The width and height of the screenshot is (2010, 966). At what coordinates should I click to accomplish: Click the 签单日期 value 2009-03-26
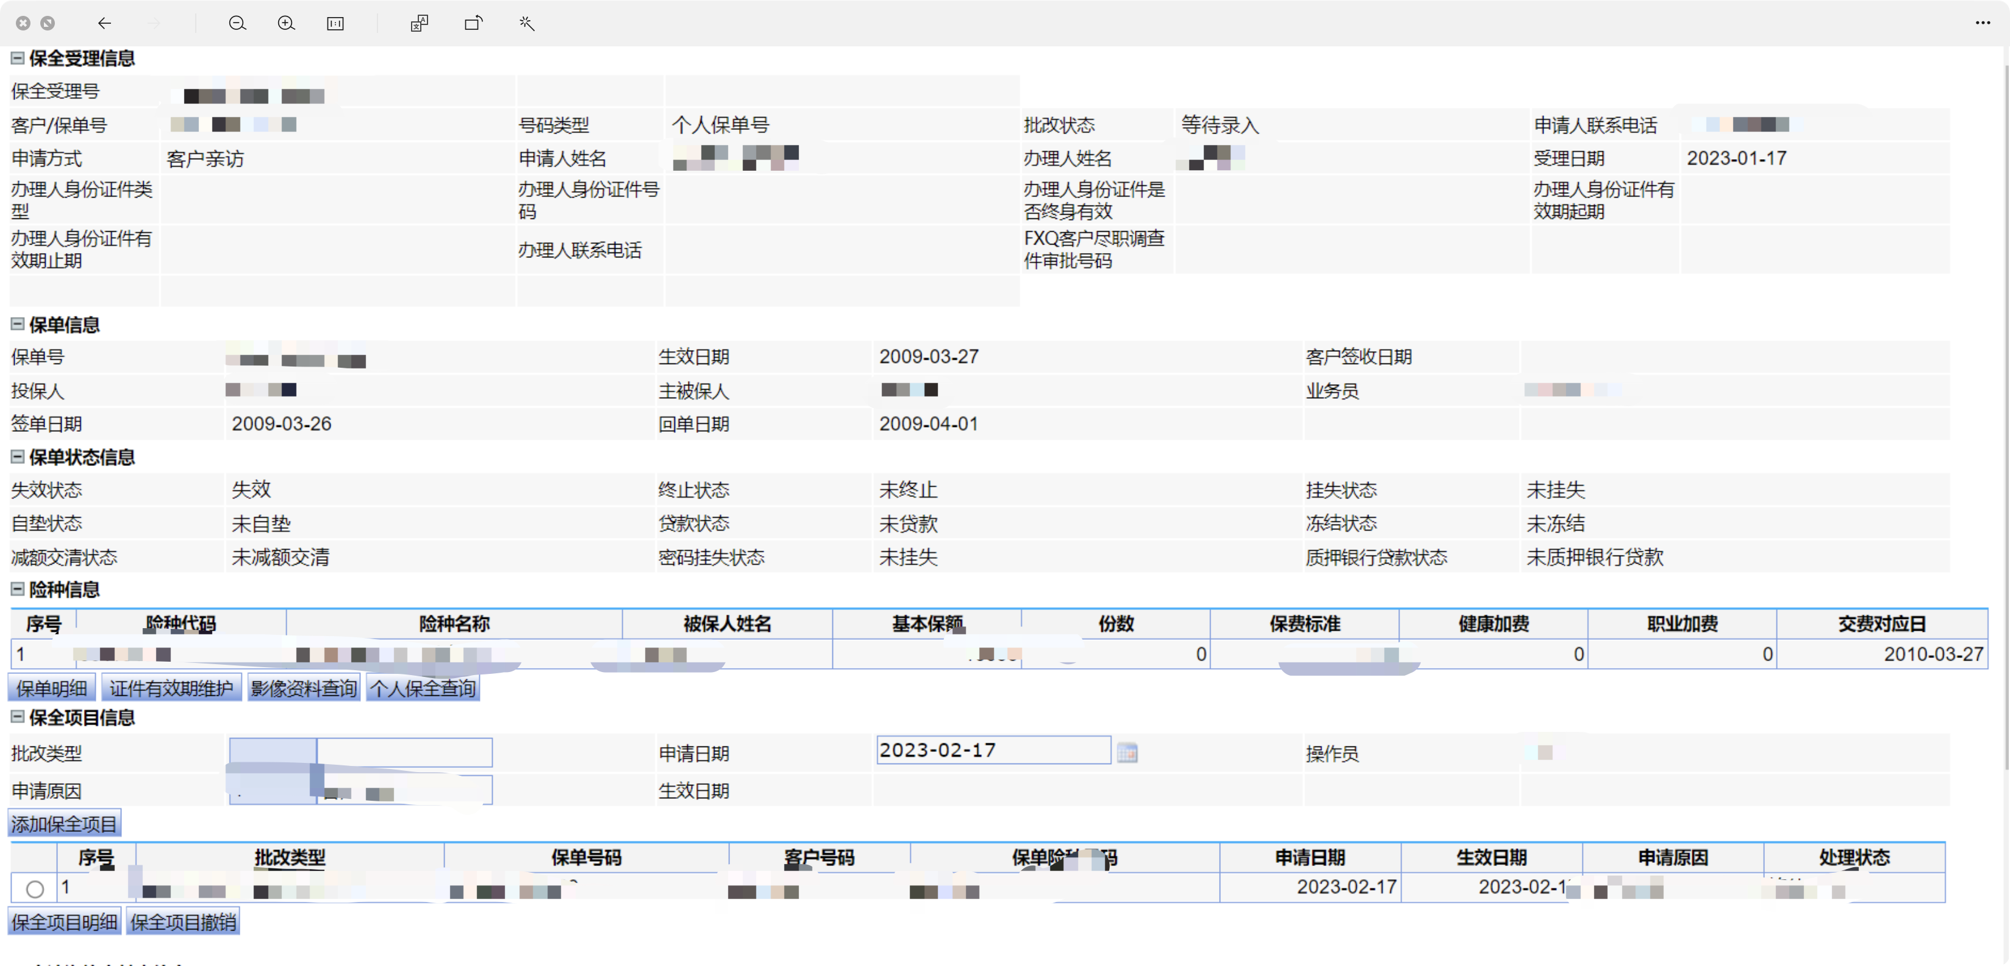pos(281,424)
